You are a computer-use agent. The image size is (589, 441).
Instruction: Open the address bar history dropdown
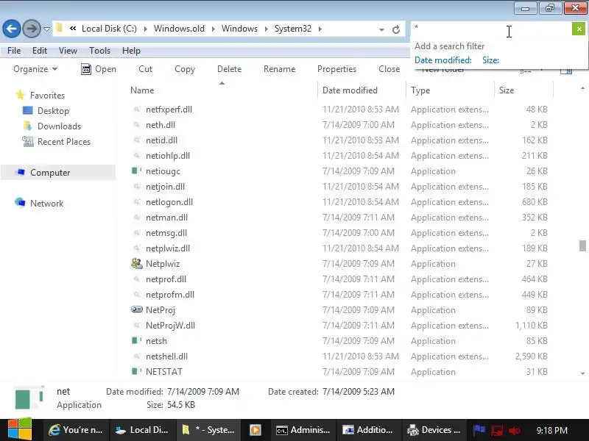pyautogui.click(x=381, y=29)
